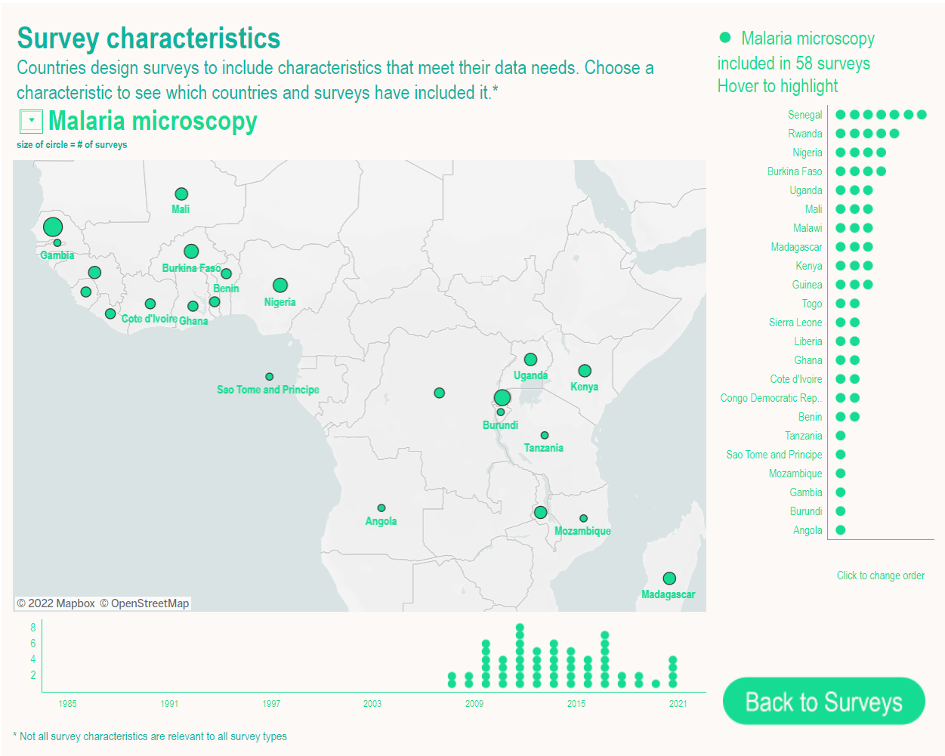Highlight the Gambia dot in the right chart

[840, 492]
